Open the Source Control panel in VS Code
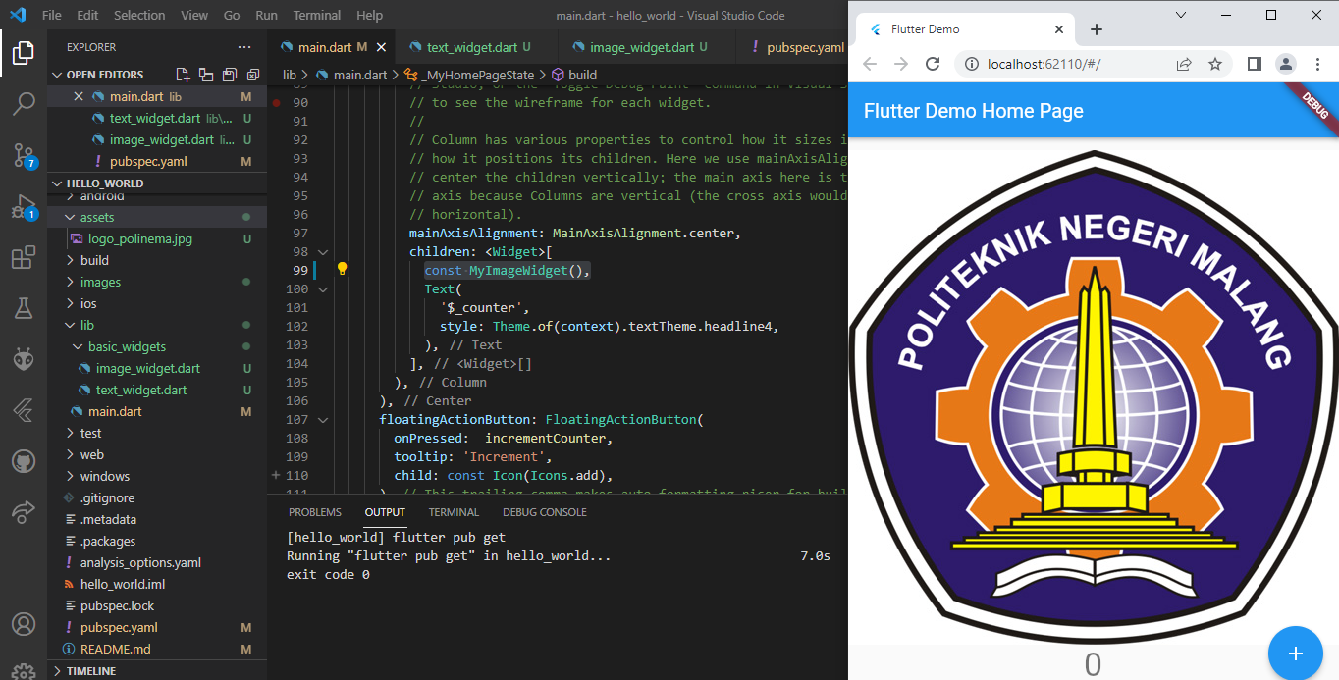 24,153
